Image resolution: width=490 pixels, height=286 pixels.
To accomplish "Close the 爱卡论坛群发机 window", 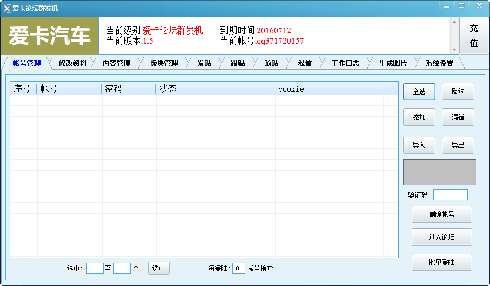I will click(x=479, y=5).
